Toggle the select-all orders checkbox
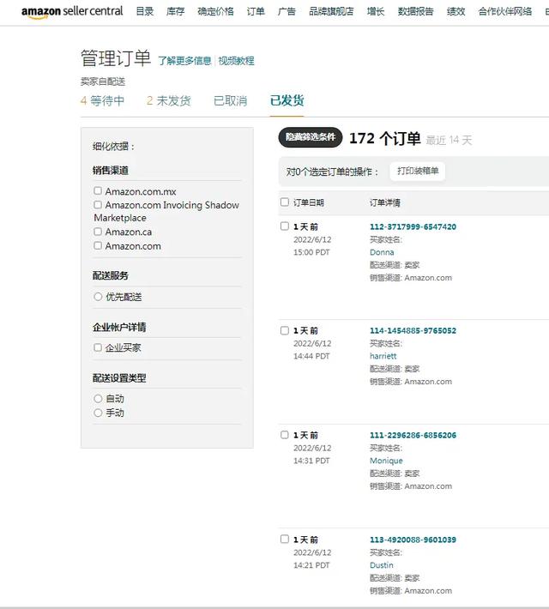Screen dimensions: 549x609 tap(285, 202)
